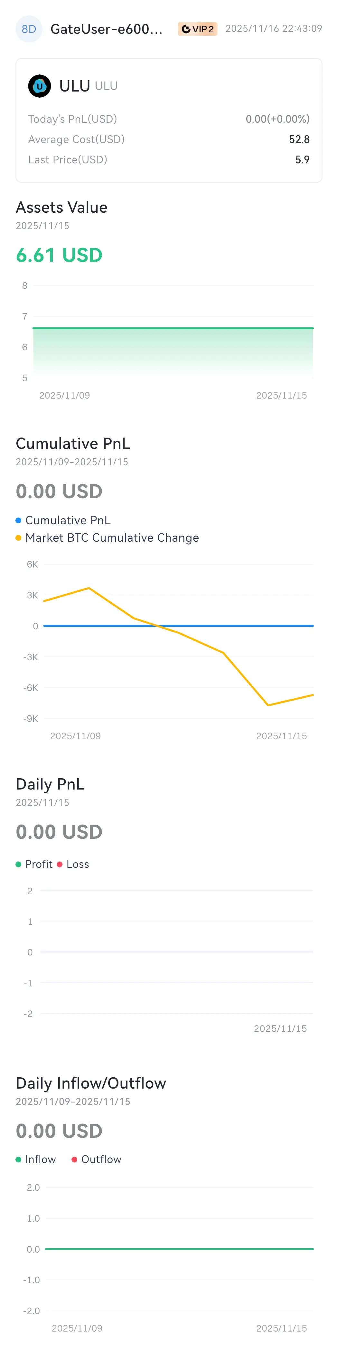
Task: Click the VIP 2 badge
Action: point(197,29)
